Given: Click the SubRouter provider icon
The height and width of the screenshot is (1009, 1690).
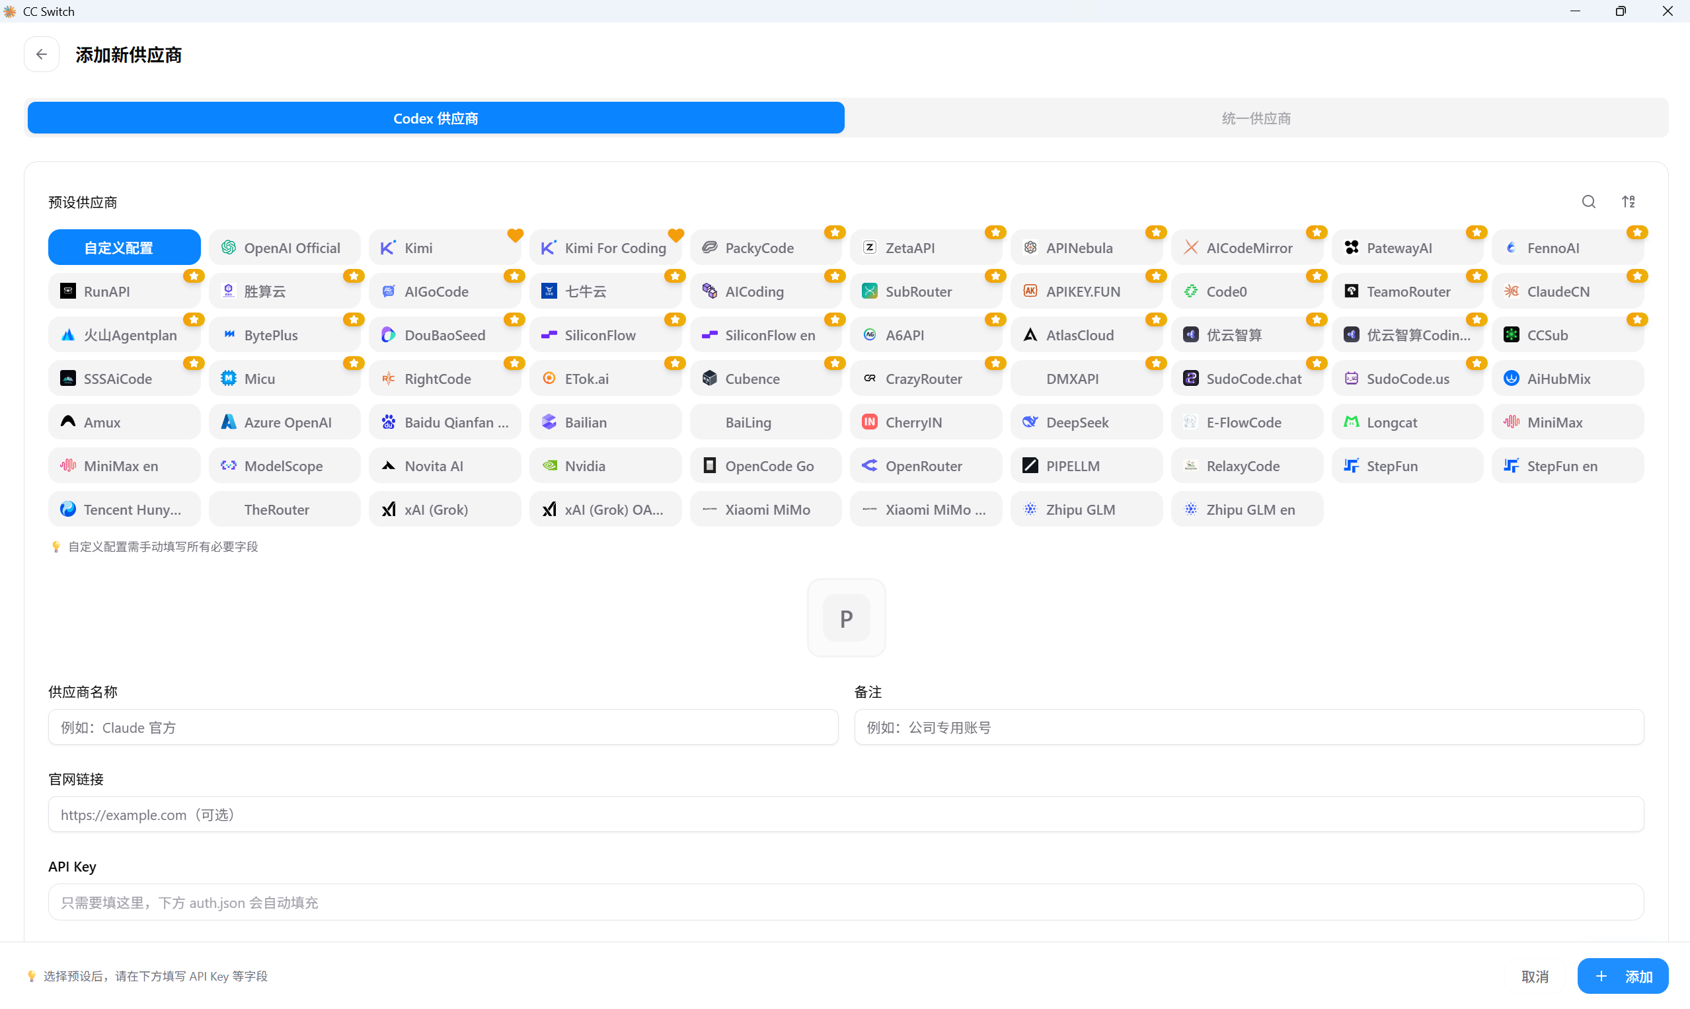Looking at the screenshot, I should point(870,291).
